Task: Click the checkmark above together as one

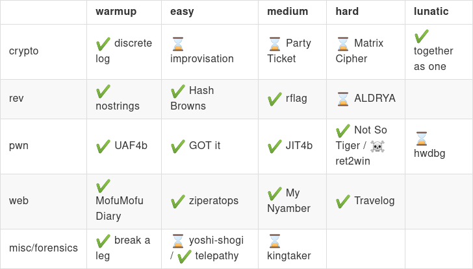Action: [x=422, y=36]
